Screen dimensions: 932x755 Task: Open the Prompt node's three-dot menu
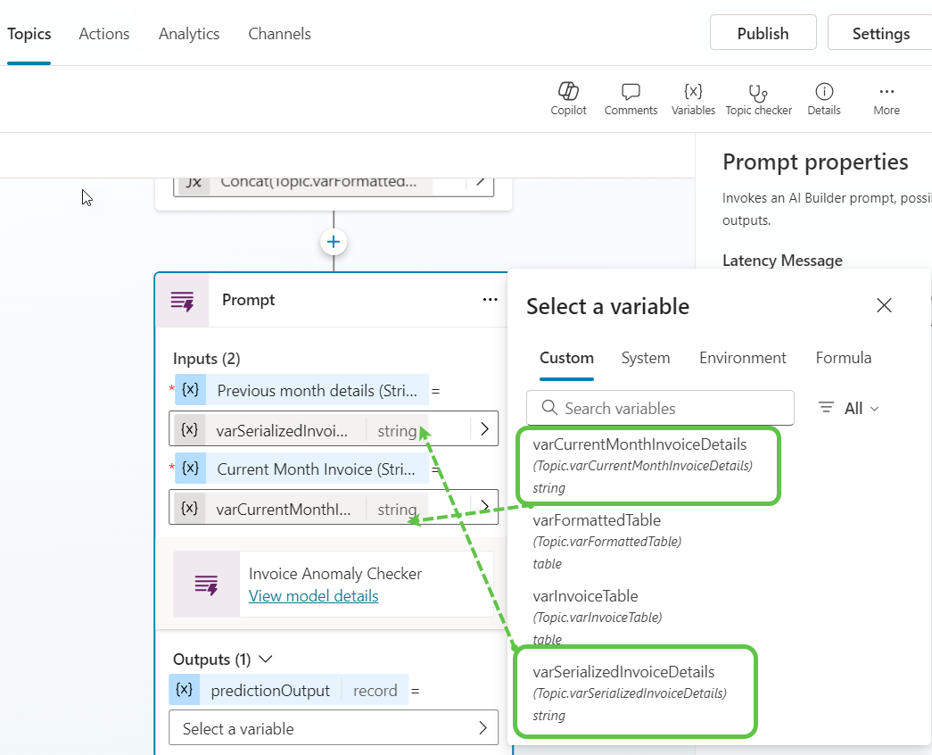(x=490, y=300)
